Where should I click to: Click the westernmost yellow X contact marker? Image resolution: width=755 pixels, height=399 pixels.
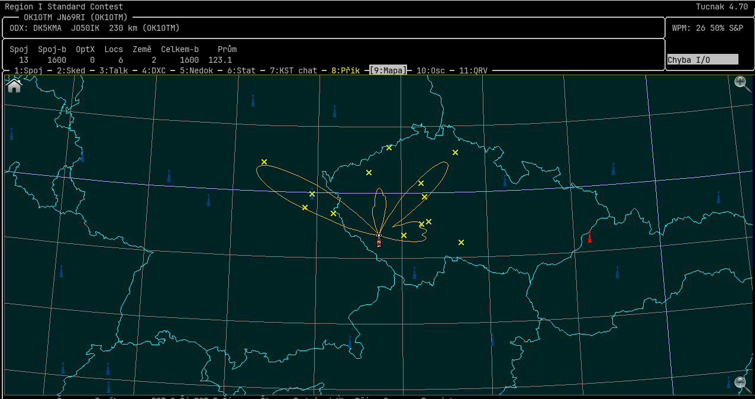[x=264, y=162]
